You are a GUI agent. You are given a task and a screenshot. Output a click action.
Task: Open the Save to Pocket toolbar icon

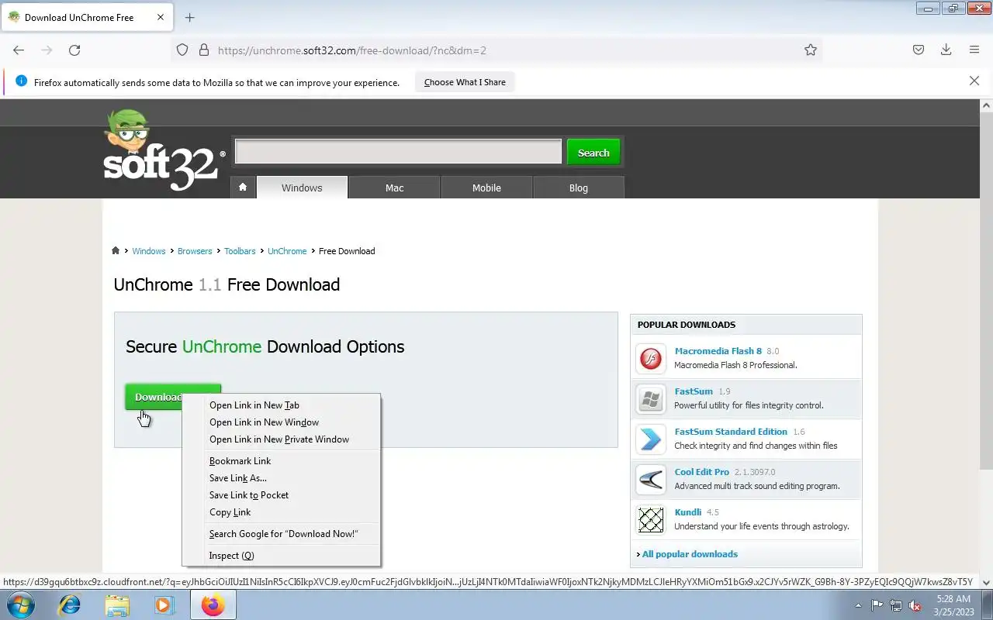click(x=918, y=50)
